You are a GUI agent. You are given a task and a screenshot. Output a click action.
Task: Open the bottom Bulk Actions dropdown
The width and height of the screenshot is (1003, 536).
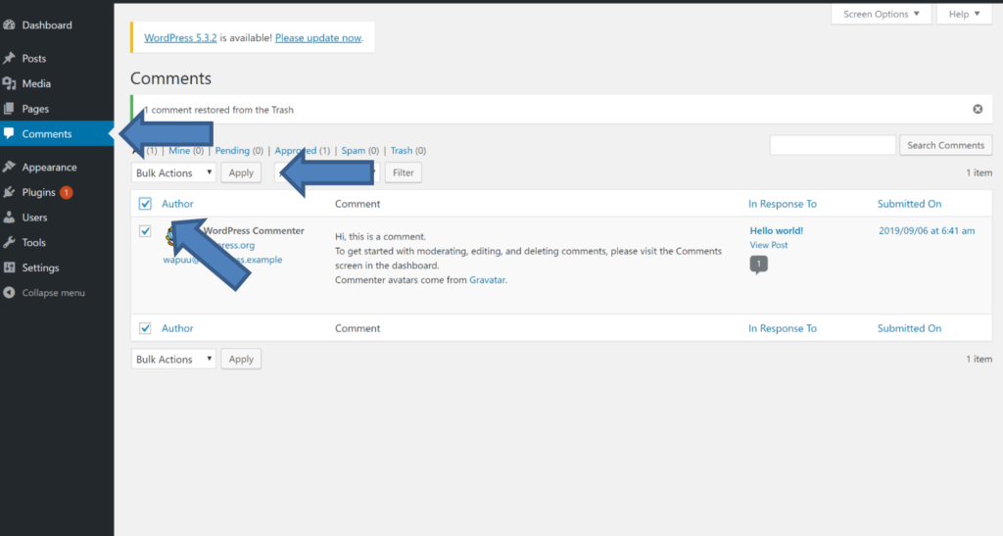coord(173,359)
